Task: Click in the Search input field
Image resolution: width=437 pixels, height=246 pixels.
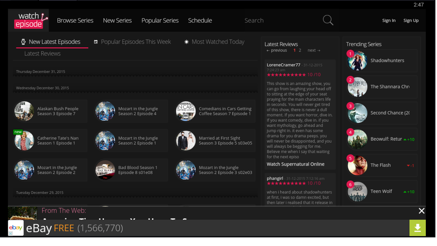Action: 280,20
